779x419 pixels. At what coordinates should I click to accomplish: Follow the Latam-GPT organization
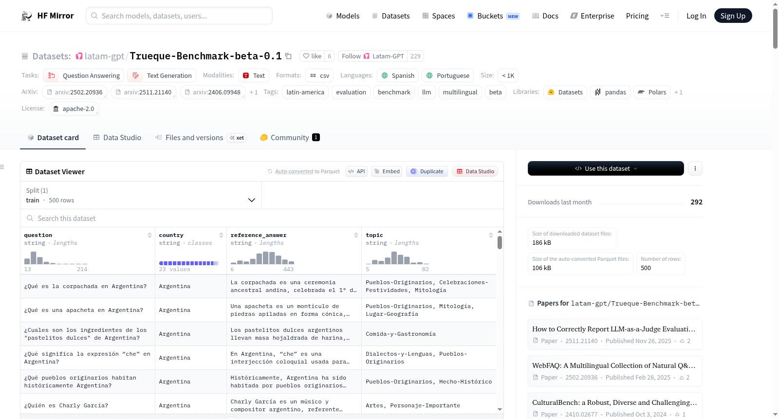[x=373, y=56]
